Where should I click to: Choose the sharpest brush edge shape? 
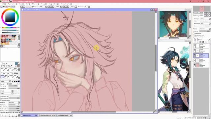pyautogui.click(x=13, y=82)
